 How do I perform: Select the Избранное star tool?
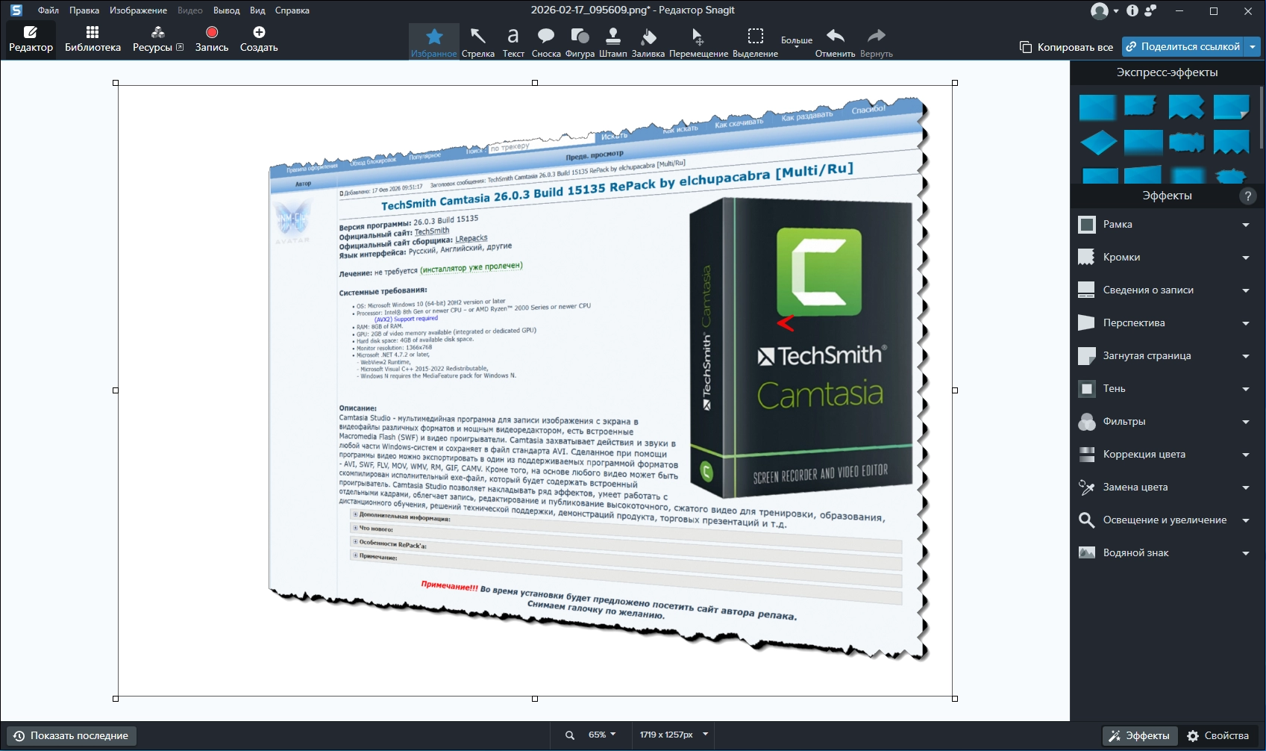[x=434, y=42]
